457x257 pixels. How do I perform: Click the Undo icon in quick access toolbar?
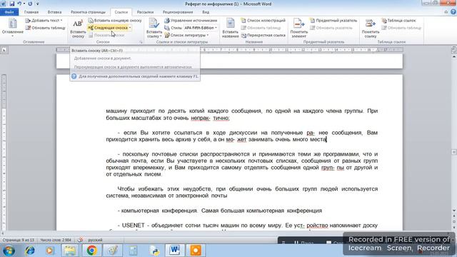tap(19, 4)
